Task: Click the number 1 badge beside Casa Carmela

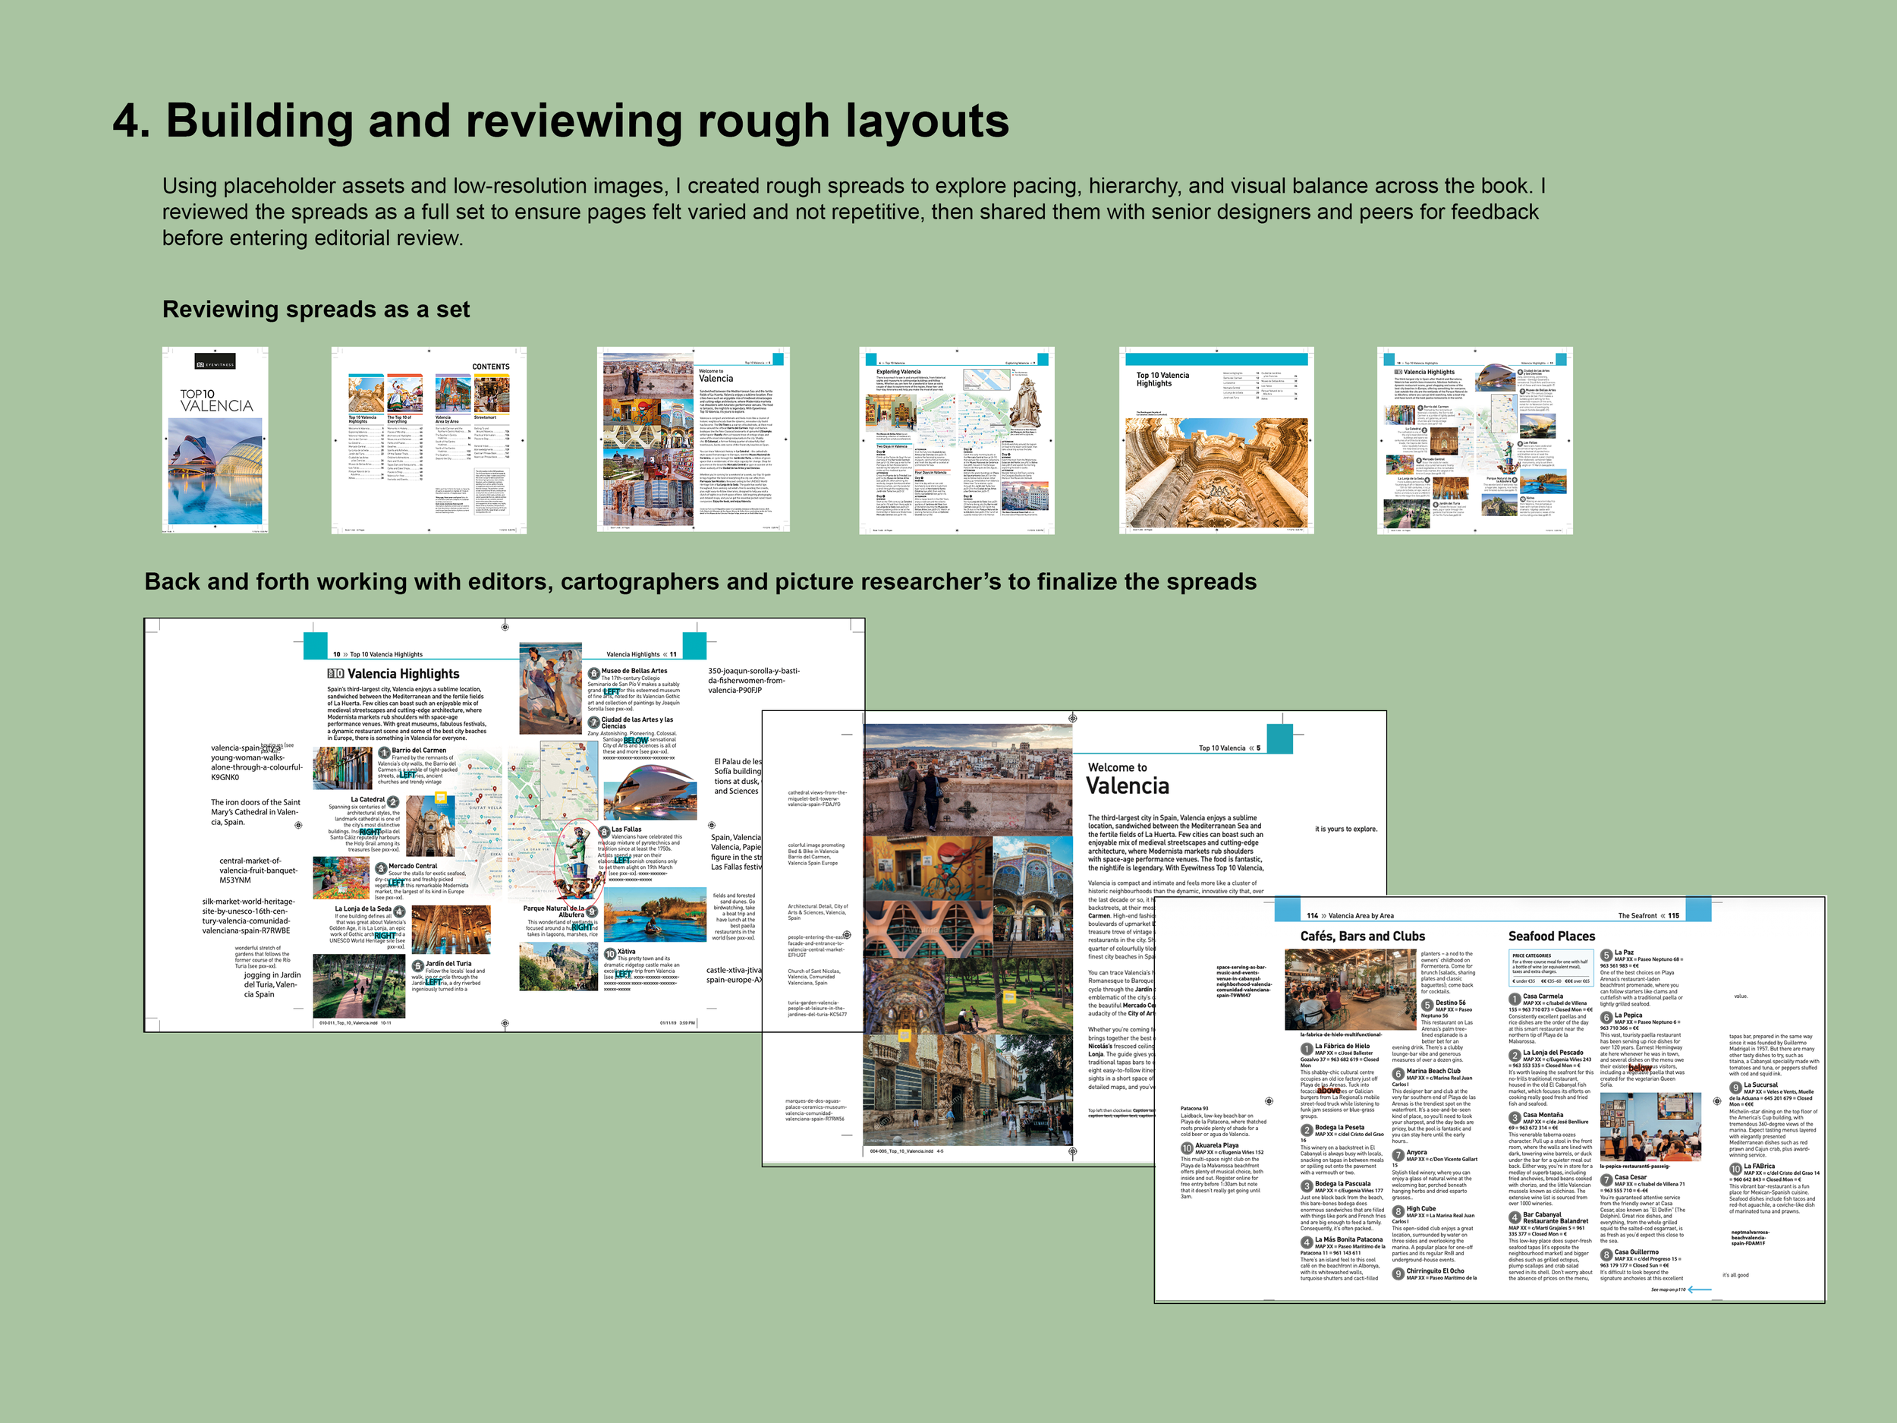Action: pos(1515,999)
